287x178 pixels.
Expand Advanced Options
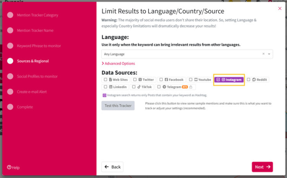[118, 64]
